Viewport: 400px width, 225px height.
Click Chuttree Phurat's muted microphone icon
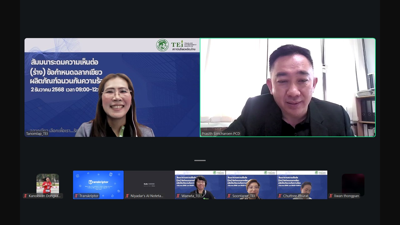[x=280, y=196]
